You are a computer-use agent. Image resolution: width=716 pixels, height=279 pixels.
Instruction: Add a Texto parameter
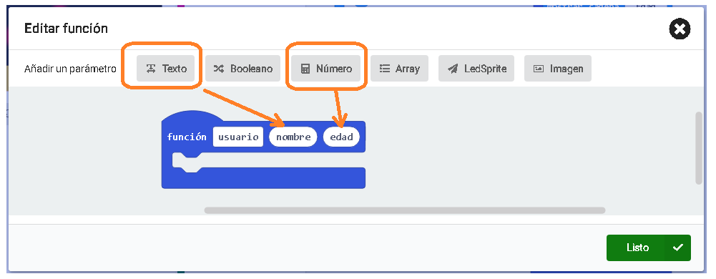tap(166, 69)
